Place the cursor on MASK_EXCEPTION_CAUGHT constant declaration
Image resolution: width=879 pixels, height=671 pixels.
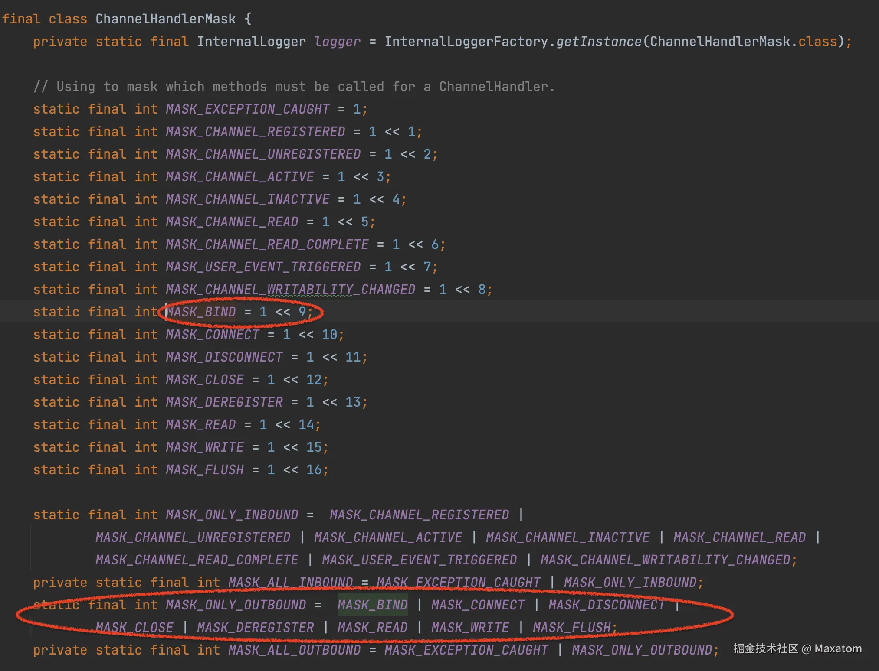point(247,109)
